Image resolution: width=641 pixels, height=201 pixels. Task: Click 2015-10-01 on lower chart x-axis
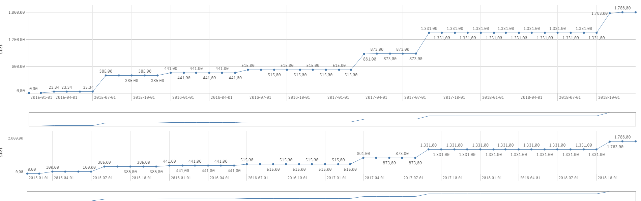142,178
